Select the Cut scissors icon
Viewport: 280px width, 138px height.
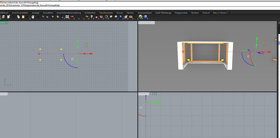[13, 17]
